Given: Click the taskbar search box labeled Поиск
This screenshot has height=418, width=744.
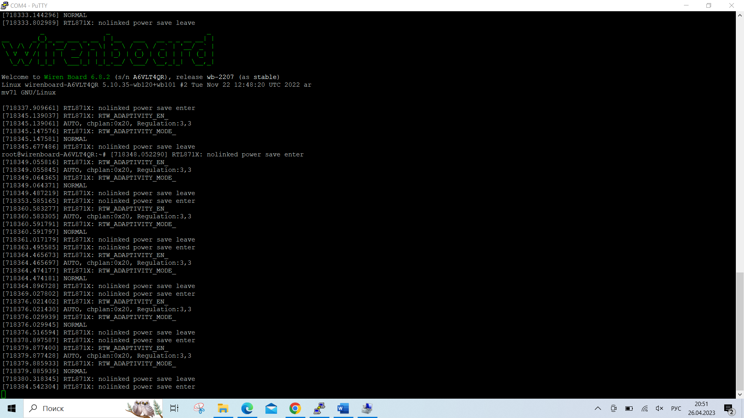Looking at the screenshot, I should (93, 408).
